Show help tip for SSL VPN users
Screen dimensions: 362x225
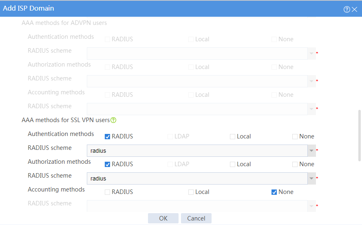[x=113, y=120]
